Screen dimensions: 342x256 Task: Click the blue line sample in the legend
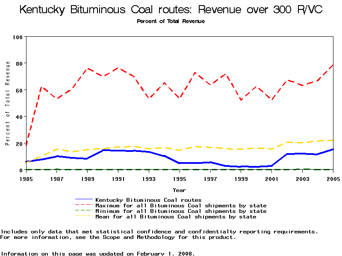click(84, 200)
